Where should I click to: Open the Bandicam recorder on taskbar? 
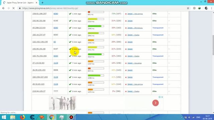tap(71, 117)
